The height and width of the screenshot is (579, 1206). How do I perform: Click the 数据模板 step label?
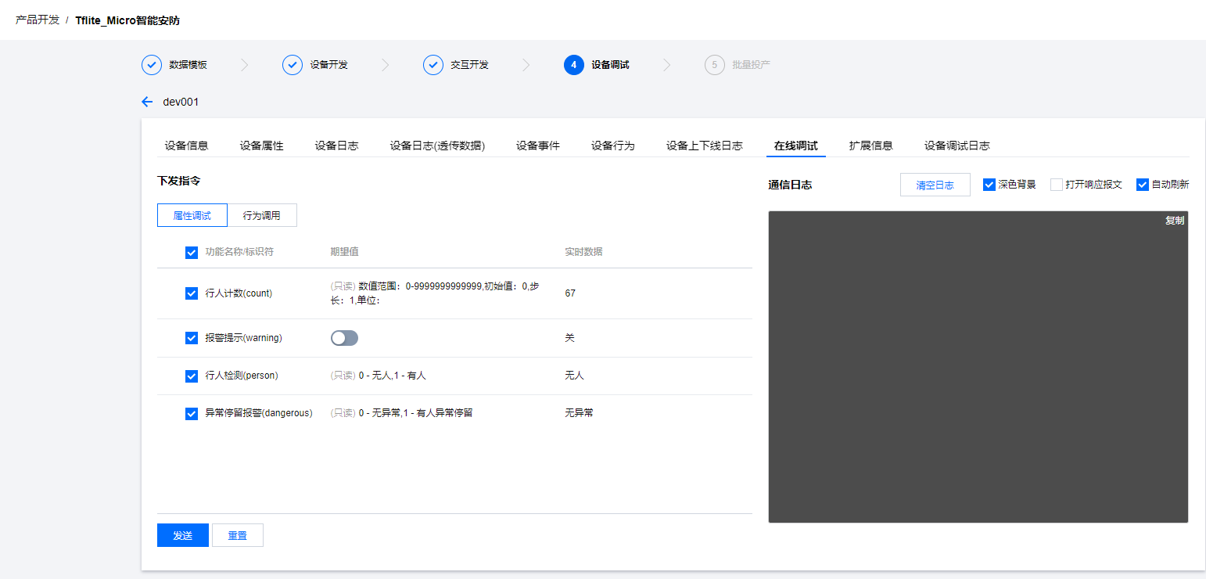point(188,65)
